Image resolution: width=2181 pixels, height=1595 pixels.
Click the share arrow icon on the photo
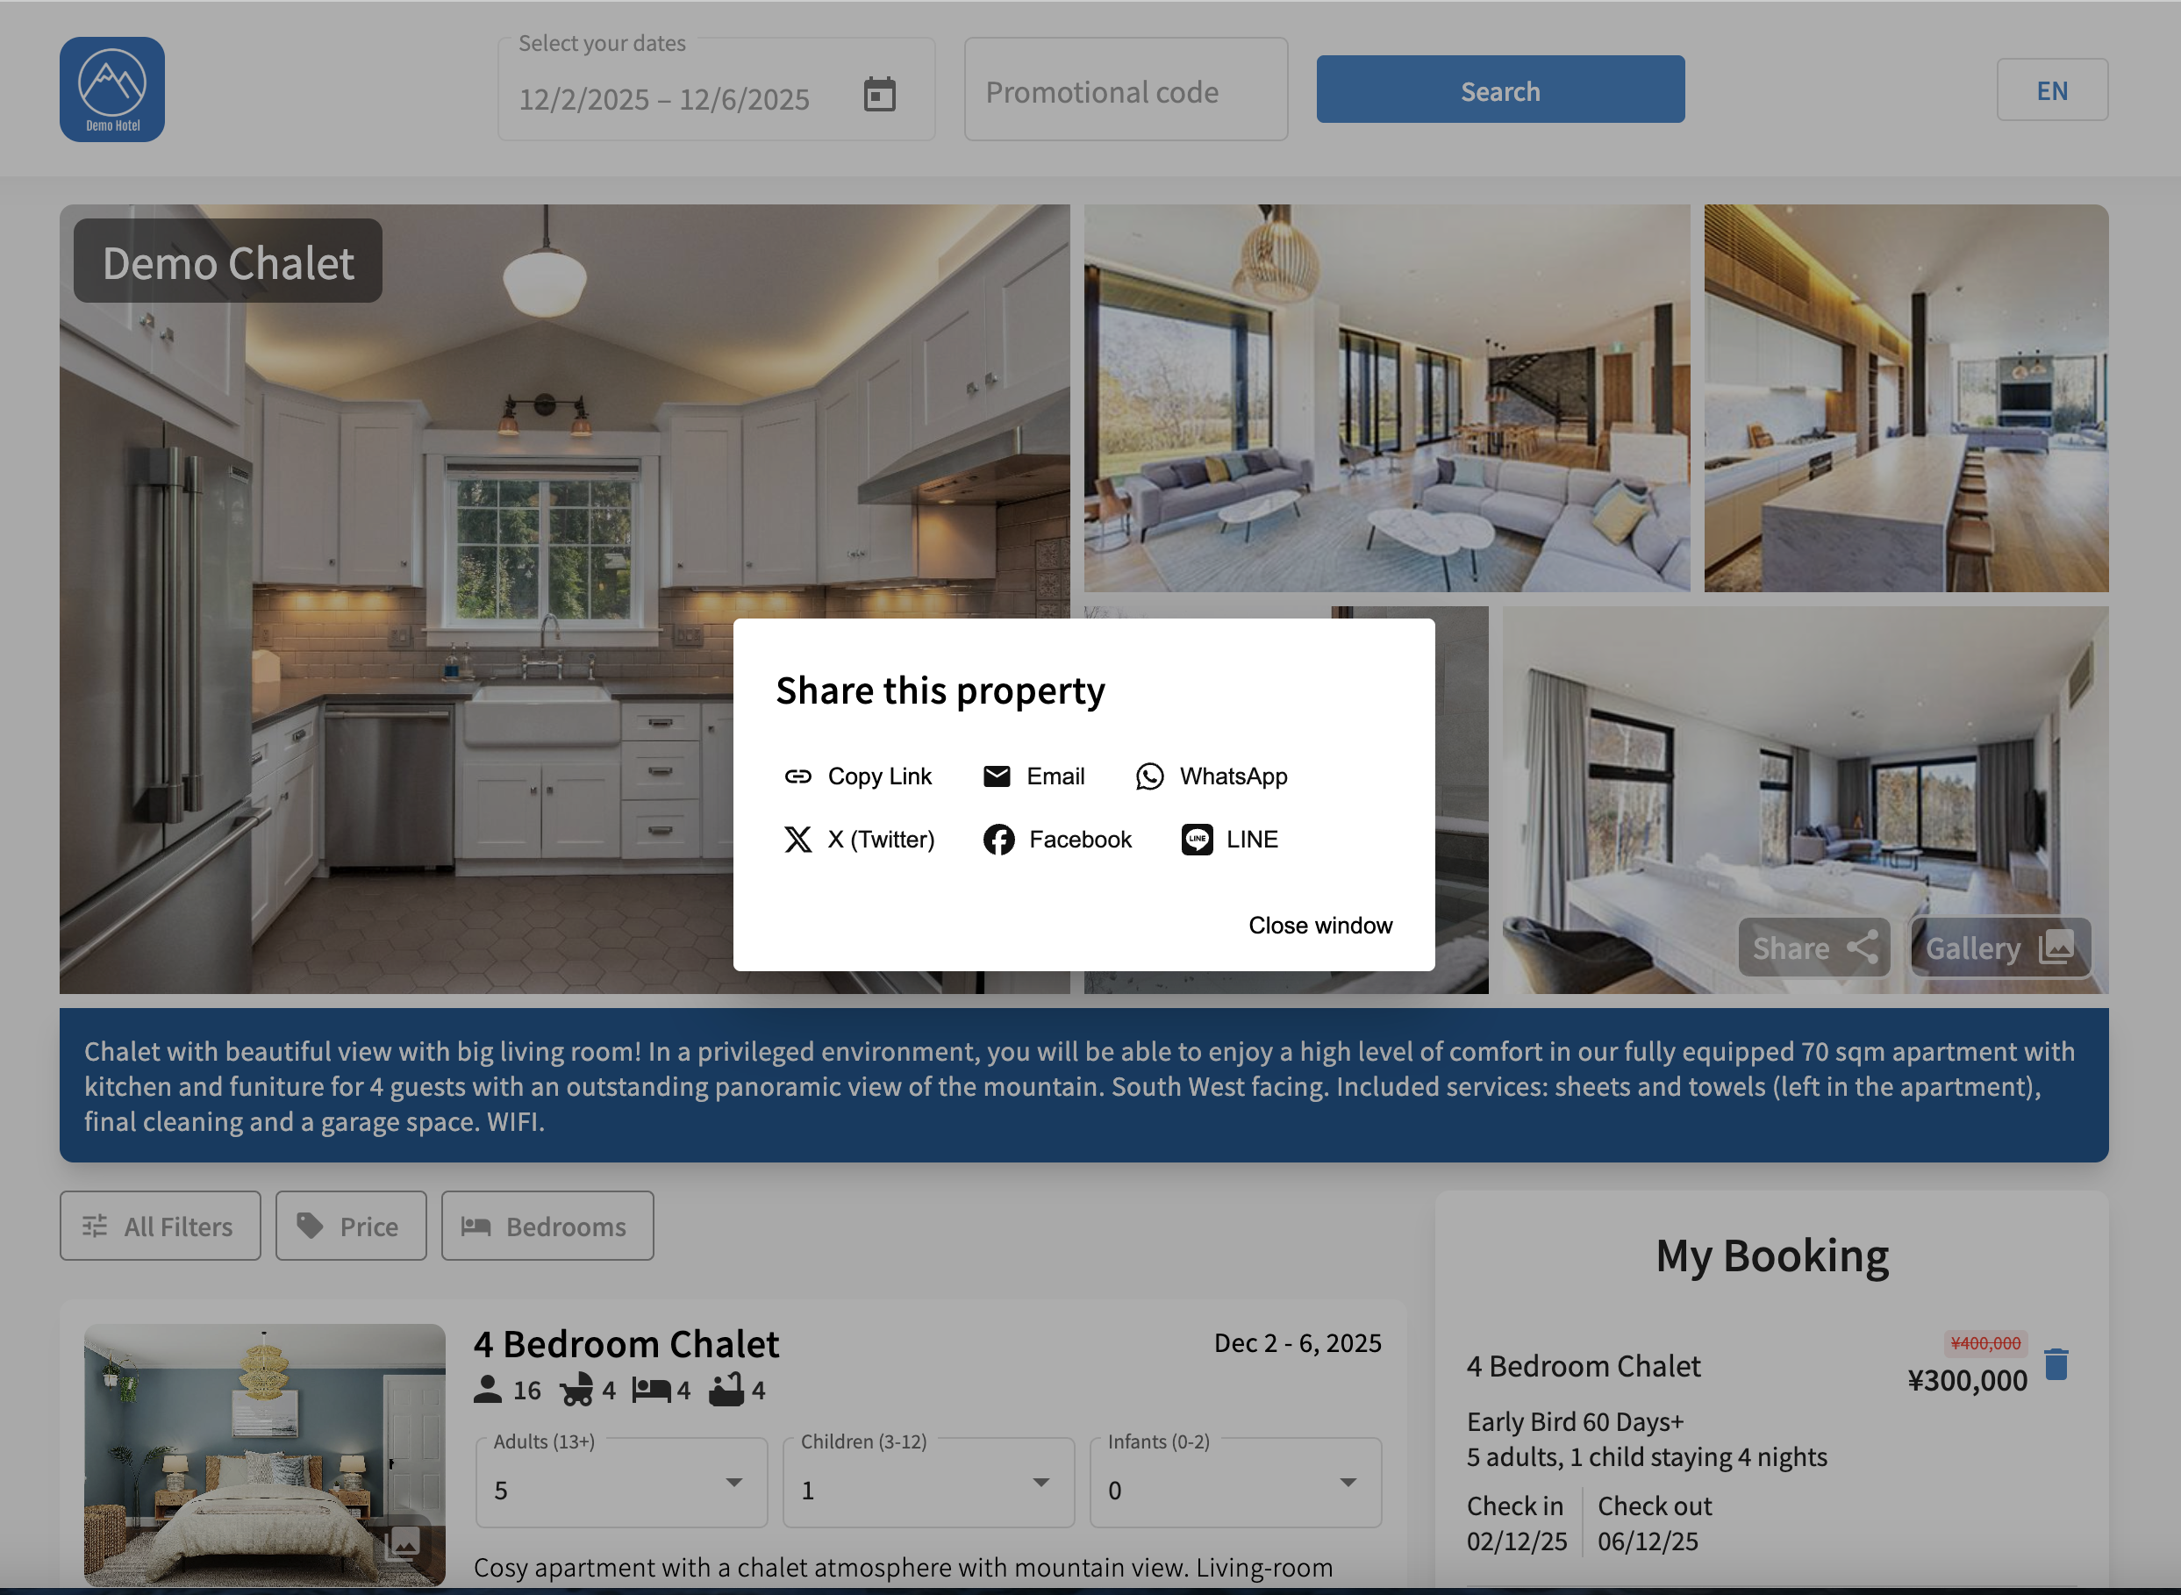1863,948
